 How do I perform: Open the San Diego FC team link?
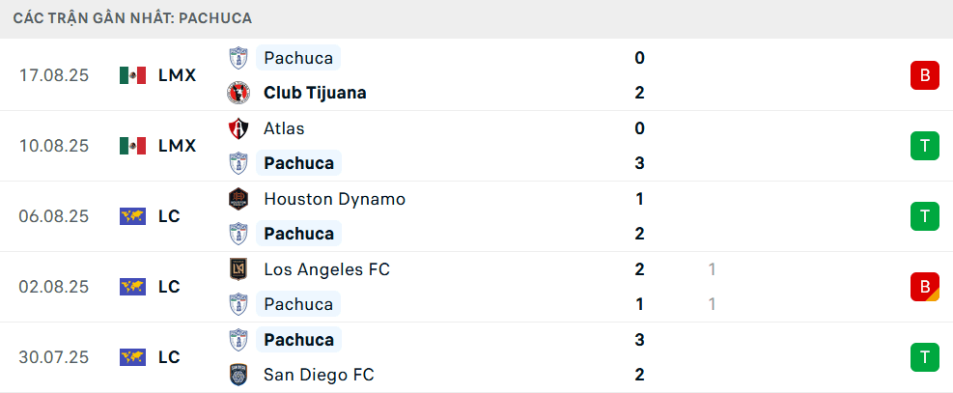(319, 375)
